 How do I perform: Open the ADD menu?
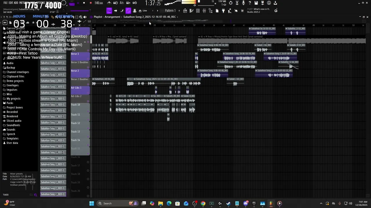coord(16,3)
